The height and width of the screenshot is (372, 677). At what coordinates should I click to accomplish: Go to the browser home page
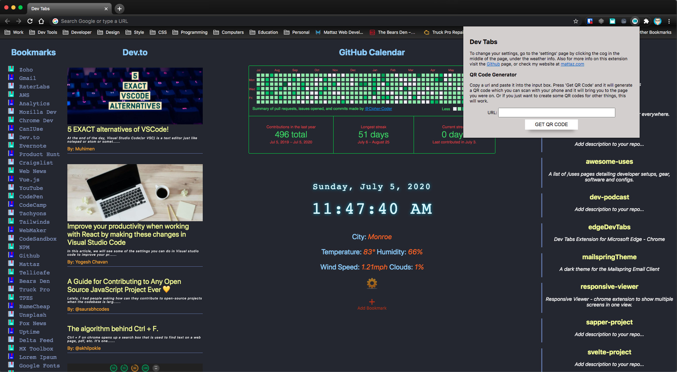(x=41, y=21)
